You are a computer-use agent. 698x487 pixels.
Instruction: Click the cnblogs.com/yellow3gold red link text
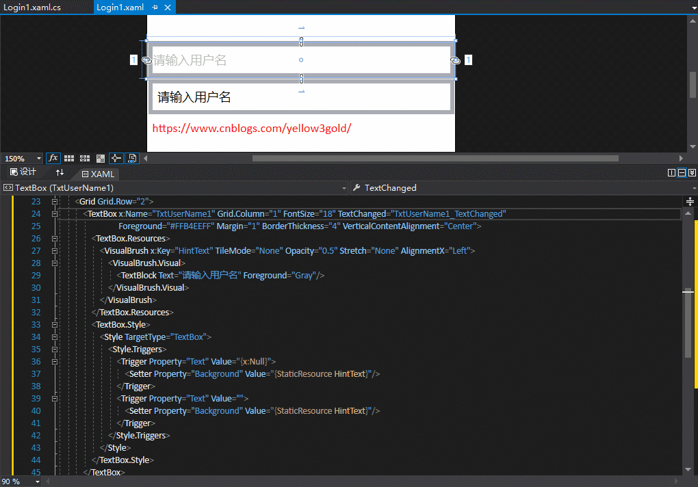point(252,129)
